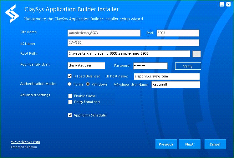The height and width of the screenshot is (158, 234).
Task: Select Forms authentication mode
Action: point(69,84)
